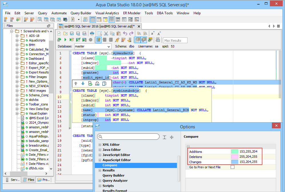Go to next difference with down arrow
The width and height of the screenshot is (285, 192).
[83, 83]
